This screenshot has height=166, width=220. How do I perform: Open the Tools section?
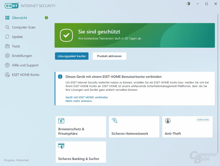[x=16, y=46]
